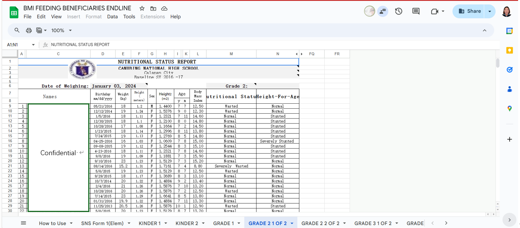Click the Share button

pos(470,11)
